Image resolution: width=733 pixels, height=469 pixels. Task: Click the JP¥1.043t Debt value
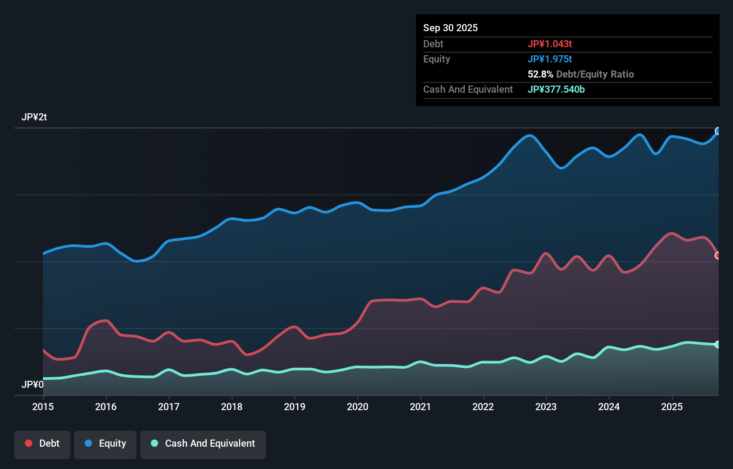click(550, 44)
